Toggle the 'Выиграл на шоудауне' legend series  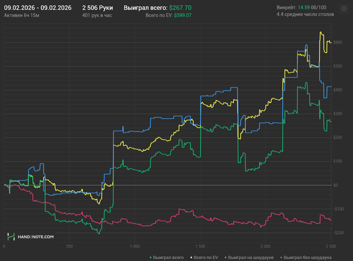click(x=249, y=257)
